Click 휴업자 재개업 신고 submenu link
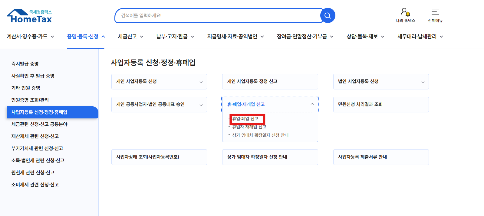 point(249,127)
